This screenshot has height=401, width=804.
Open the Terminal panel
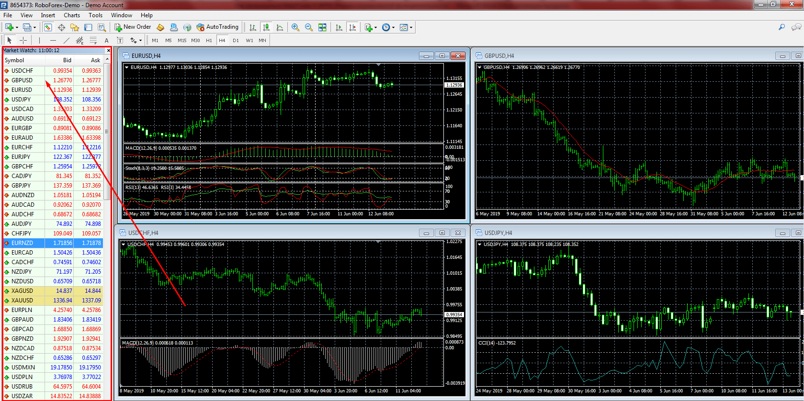[x=88, y=27]
